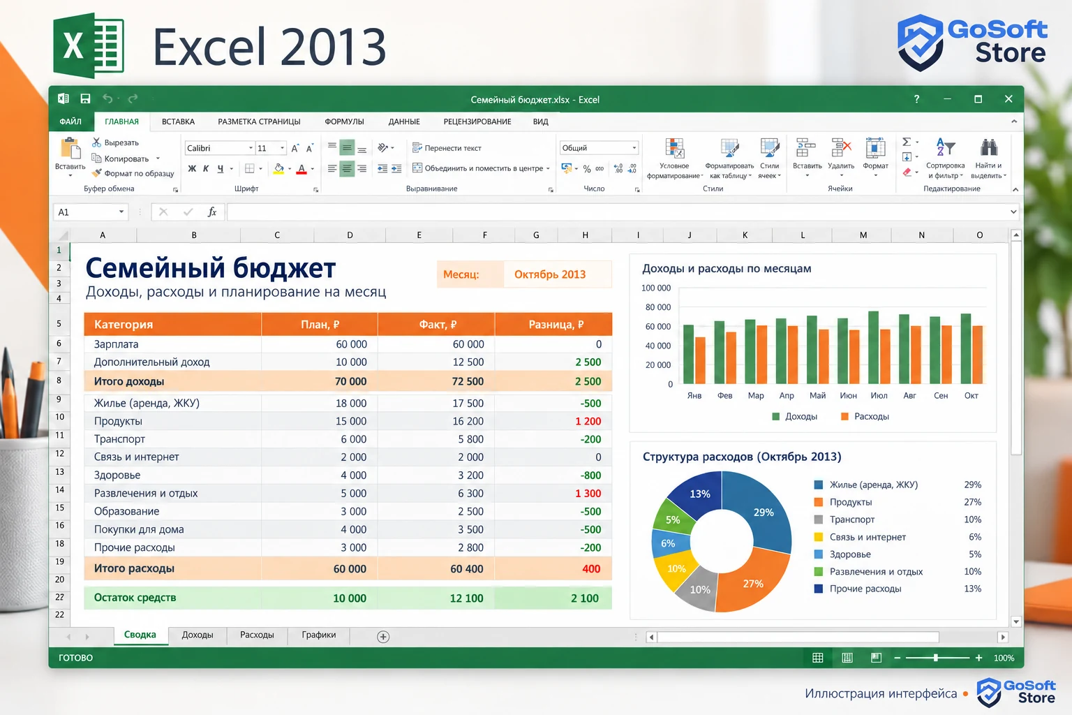The image size is (1072, 715).
Task: Collapse the ribbon with bottom-right arrow
Action: pos(1015,189)
